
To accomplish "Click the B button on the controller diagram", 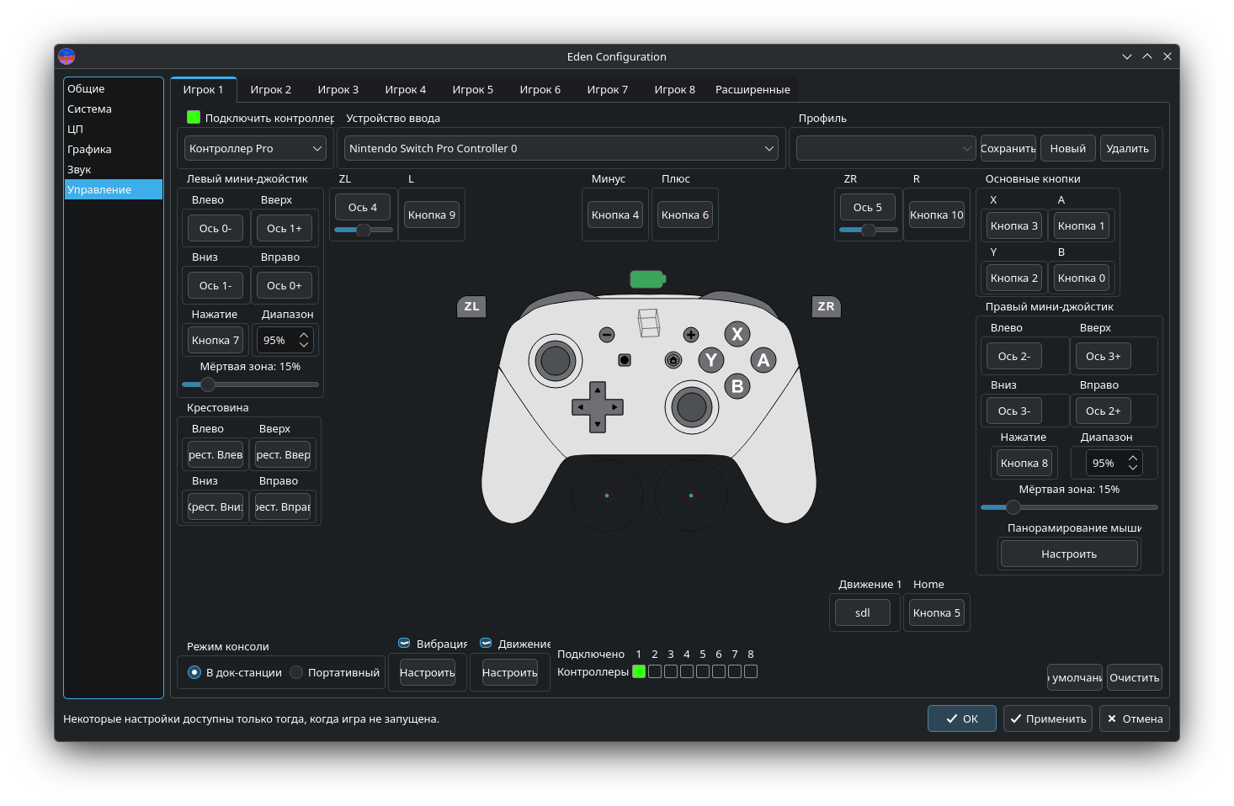I will tap(737, 386).
